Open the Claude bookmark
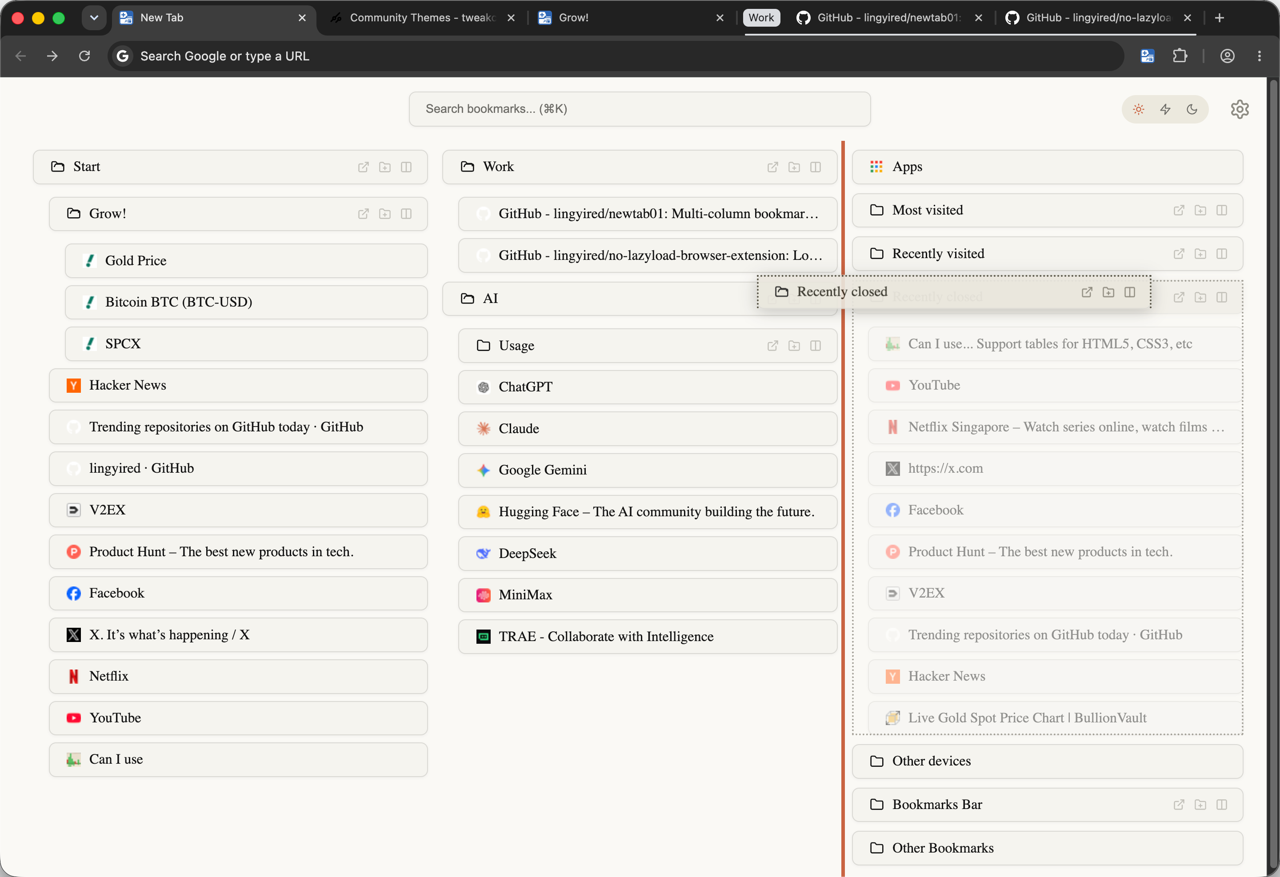Viewport: 1280px width, 877px height. click(648, 429)
